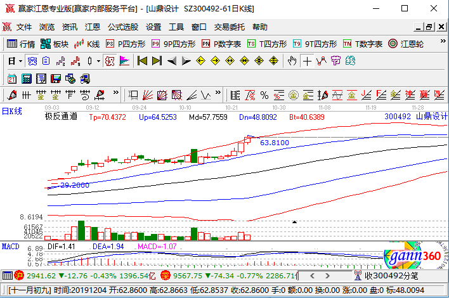Viewport: 449px width, 298px height.
Task: Open the calculator icon
Action: [27, 79]
